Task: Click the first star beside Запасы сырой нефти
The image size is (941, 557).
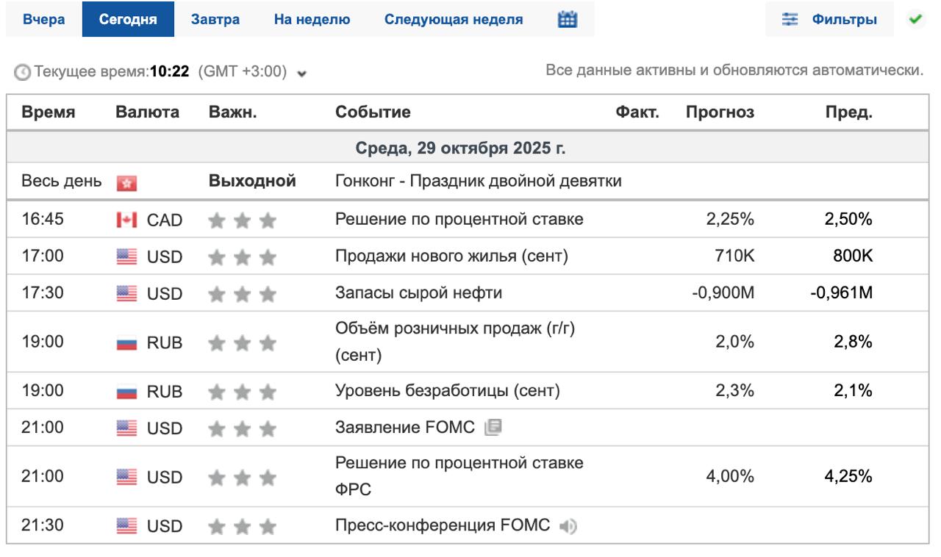Action: (x=218, y=292)
